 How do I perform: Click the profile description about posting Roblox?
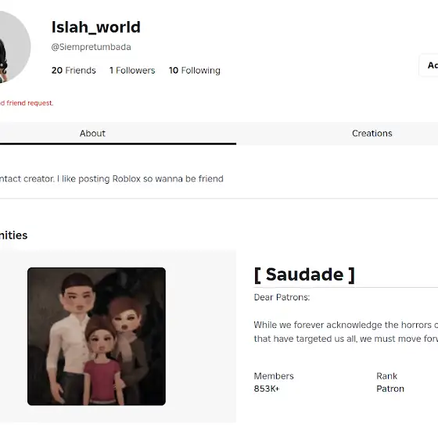(111, 179)
